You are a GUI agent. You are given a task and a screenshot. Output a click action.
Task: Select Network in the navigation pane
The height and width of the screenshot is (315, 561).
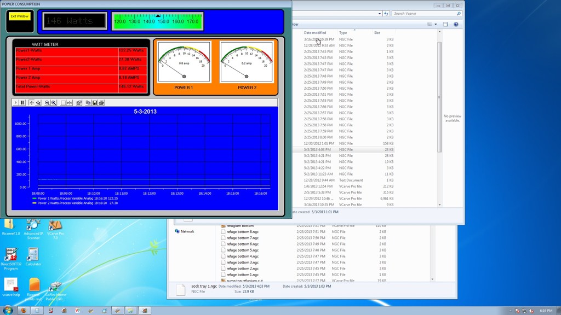tap(187, 231)
